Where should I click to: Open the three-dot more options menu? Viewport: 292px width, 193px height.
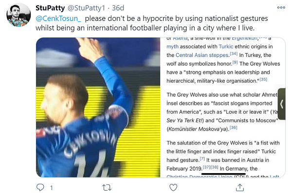pos(281,8)
